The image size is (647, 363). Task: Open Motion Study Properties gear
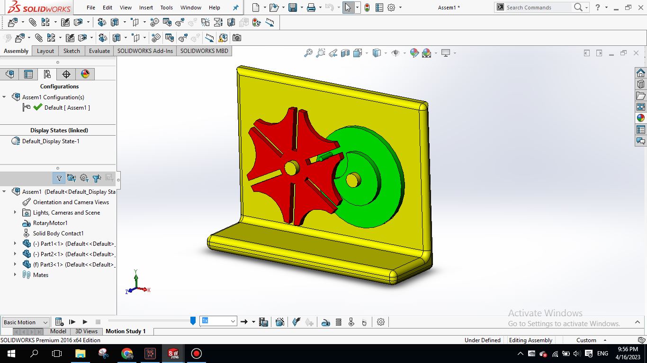pos(381,322)
